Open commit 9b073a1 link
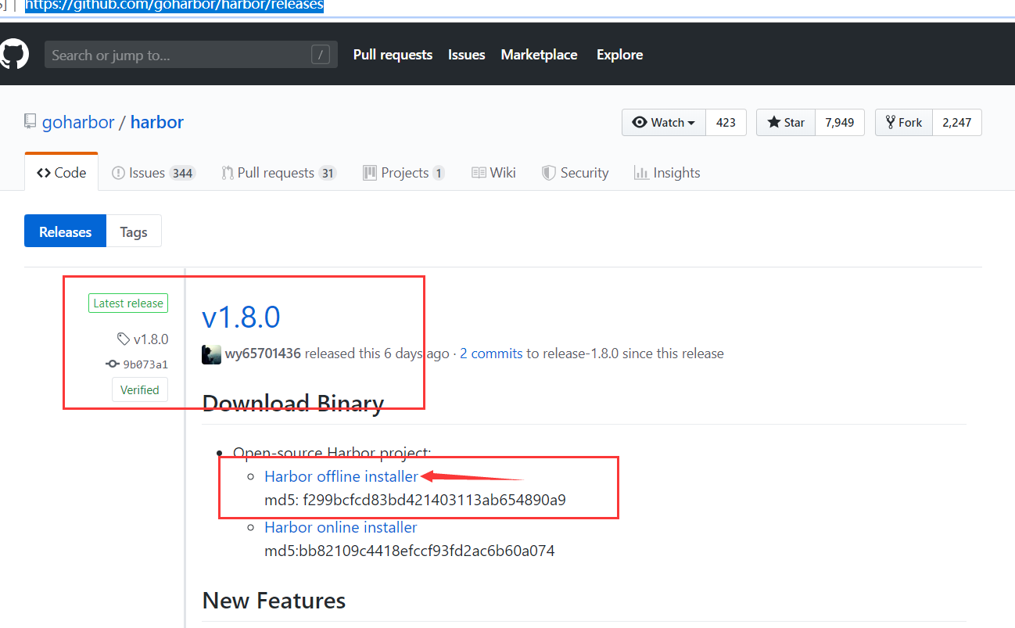This screenshot has height=628, width=1015. (137, 364)
